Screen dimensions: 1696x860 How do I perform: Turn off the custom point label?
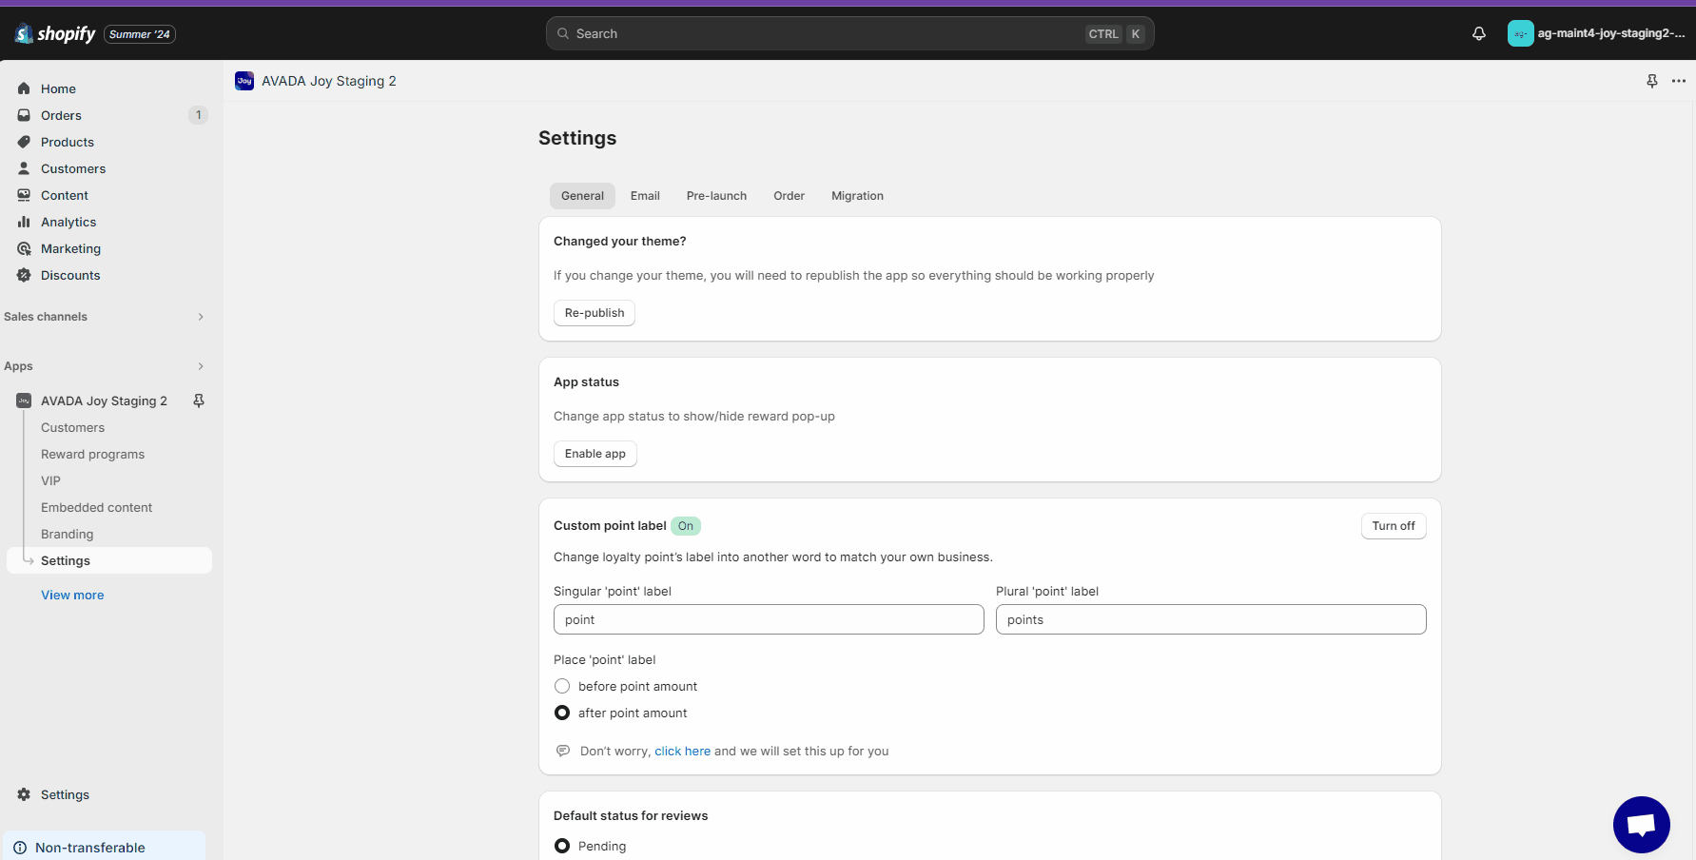[x=1393, y=526]
